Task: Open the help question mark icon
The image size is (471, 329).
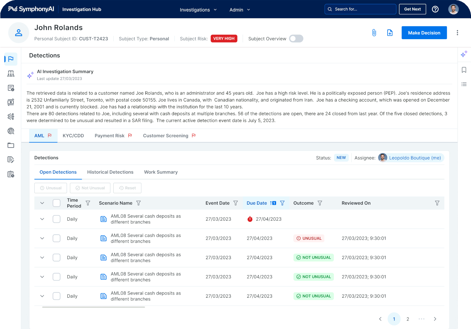Action: point(435,9)
